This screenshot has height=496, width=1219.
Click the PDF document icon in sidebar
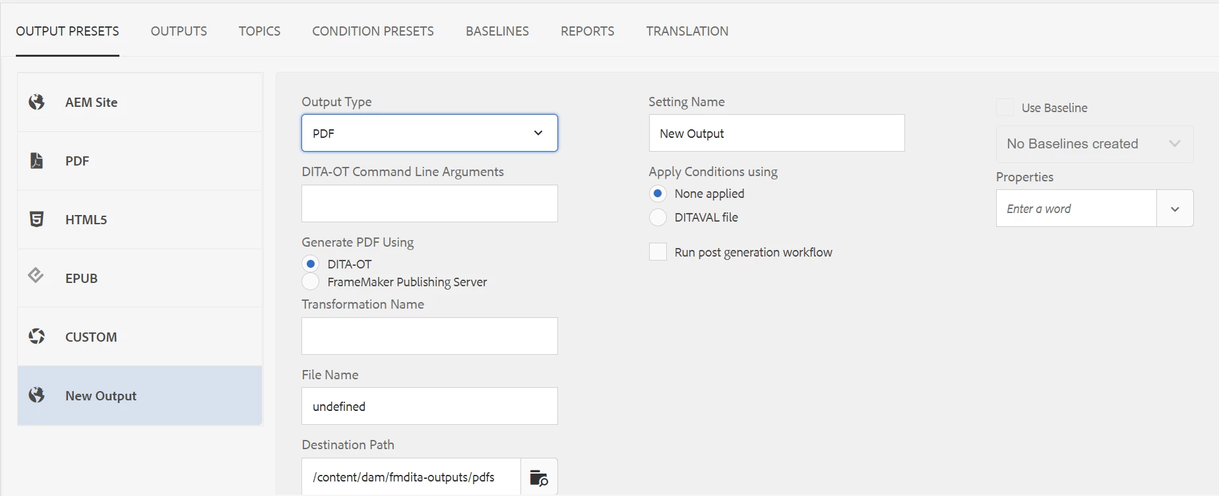pyautogui.click(x=37, y=161)
